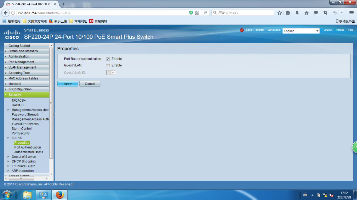Collapse the Security section
Screen dimensions: 357x200
(27, 95)
